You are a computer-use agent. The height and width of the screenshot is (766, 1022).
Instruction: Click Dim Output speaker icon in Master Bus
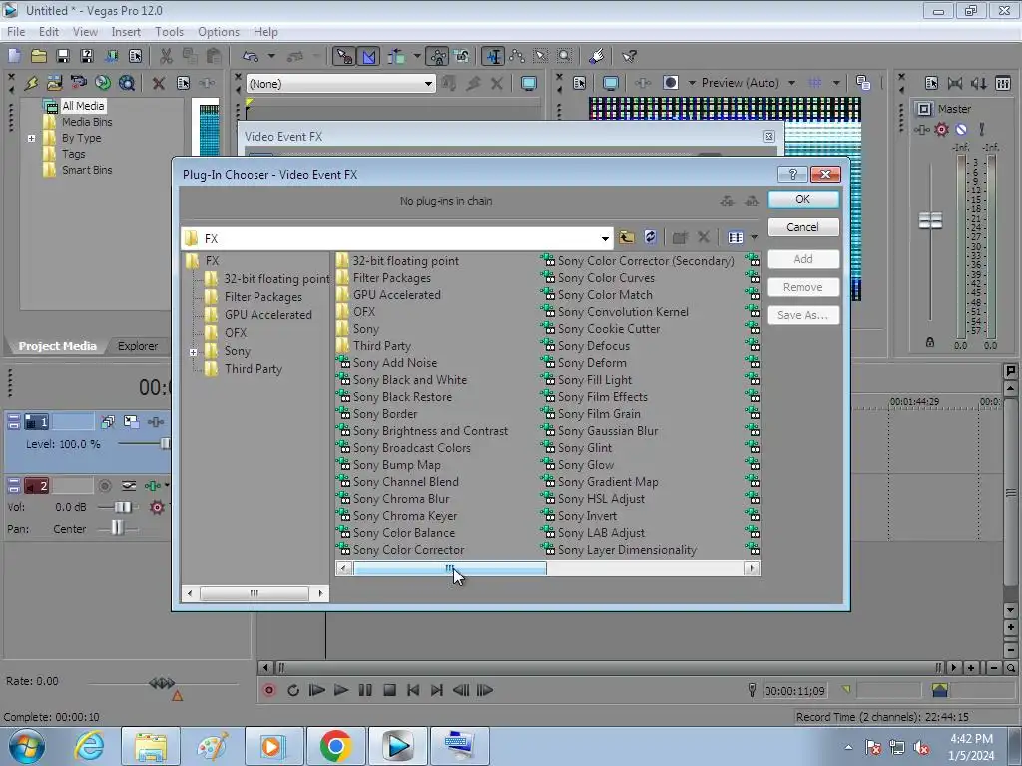pyautogui.click(x=979, y=83)
